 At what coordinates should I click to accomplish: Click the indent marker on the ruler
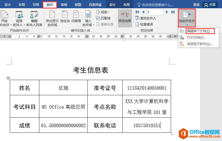(x=124, y=37)
